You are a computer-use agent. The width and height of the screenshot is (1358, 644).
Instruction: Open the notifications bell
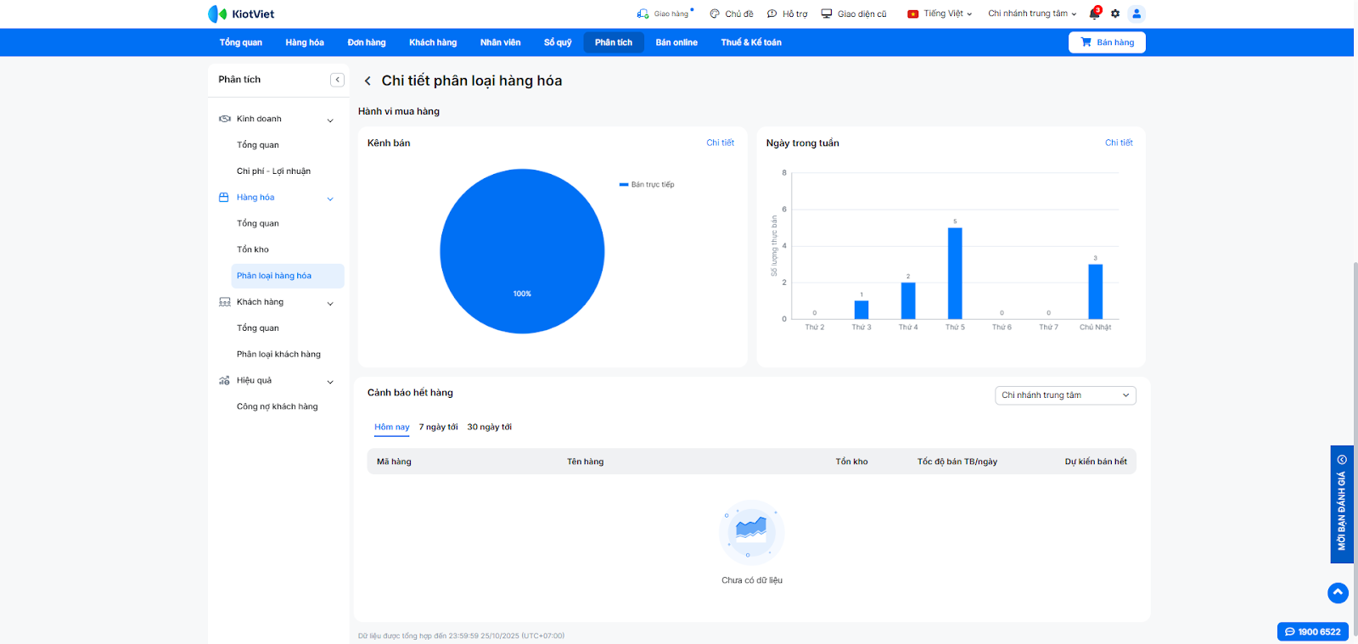click(1094, 14)
